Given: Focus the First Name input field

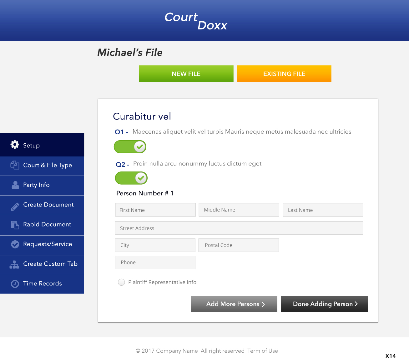Looking at the screenshot, I should coord(155,210).
